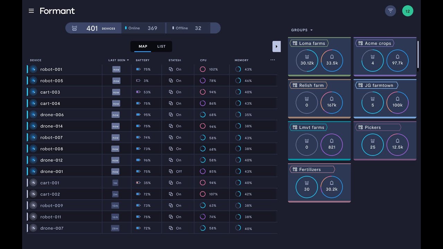The image size is (443, 249).
Task: Switch to the MAP tab
Action: tap(143, 46)
